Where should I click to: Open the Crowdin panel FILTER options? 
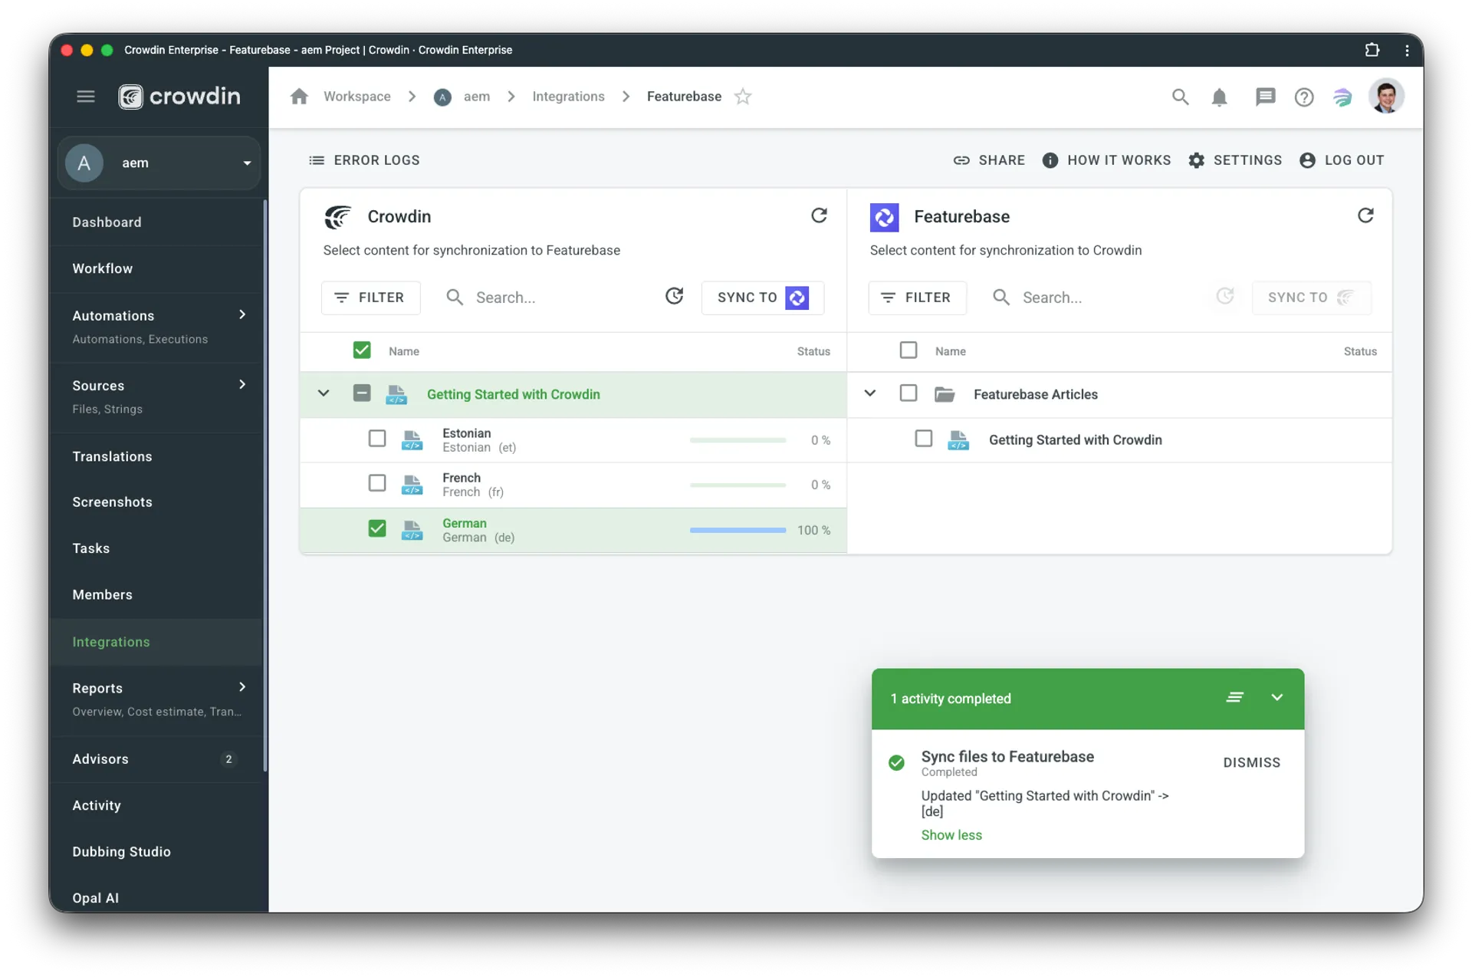(370, 298)
